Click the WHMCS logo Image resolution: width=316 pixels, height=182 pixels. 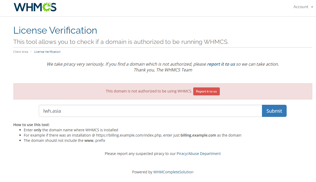tap(35, 7)
